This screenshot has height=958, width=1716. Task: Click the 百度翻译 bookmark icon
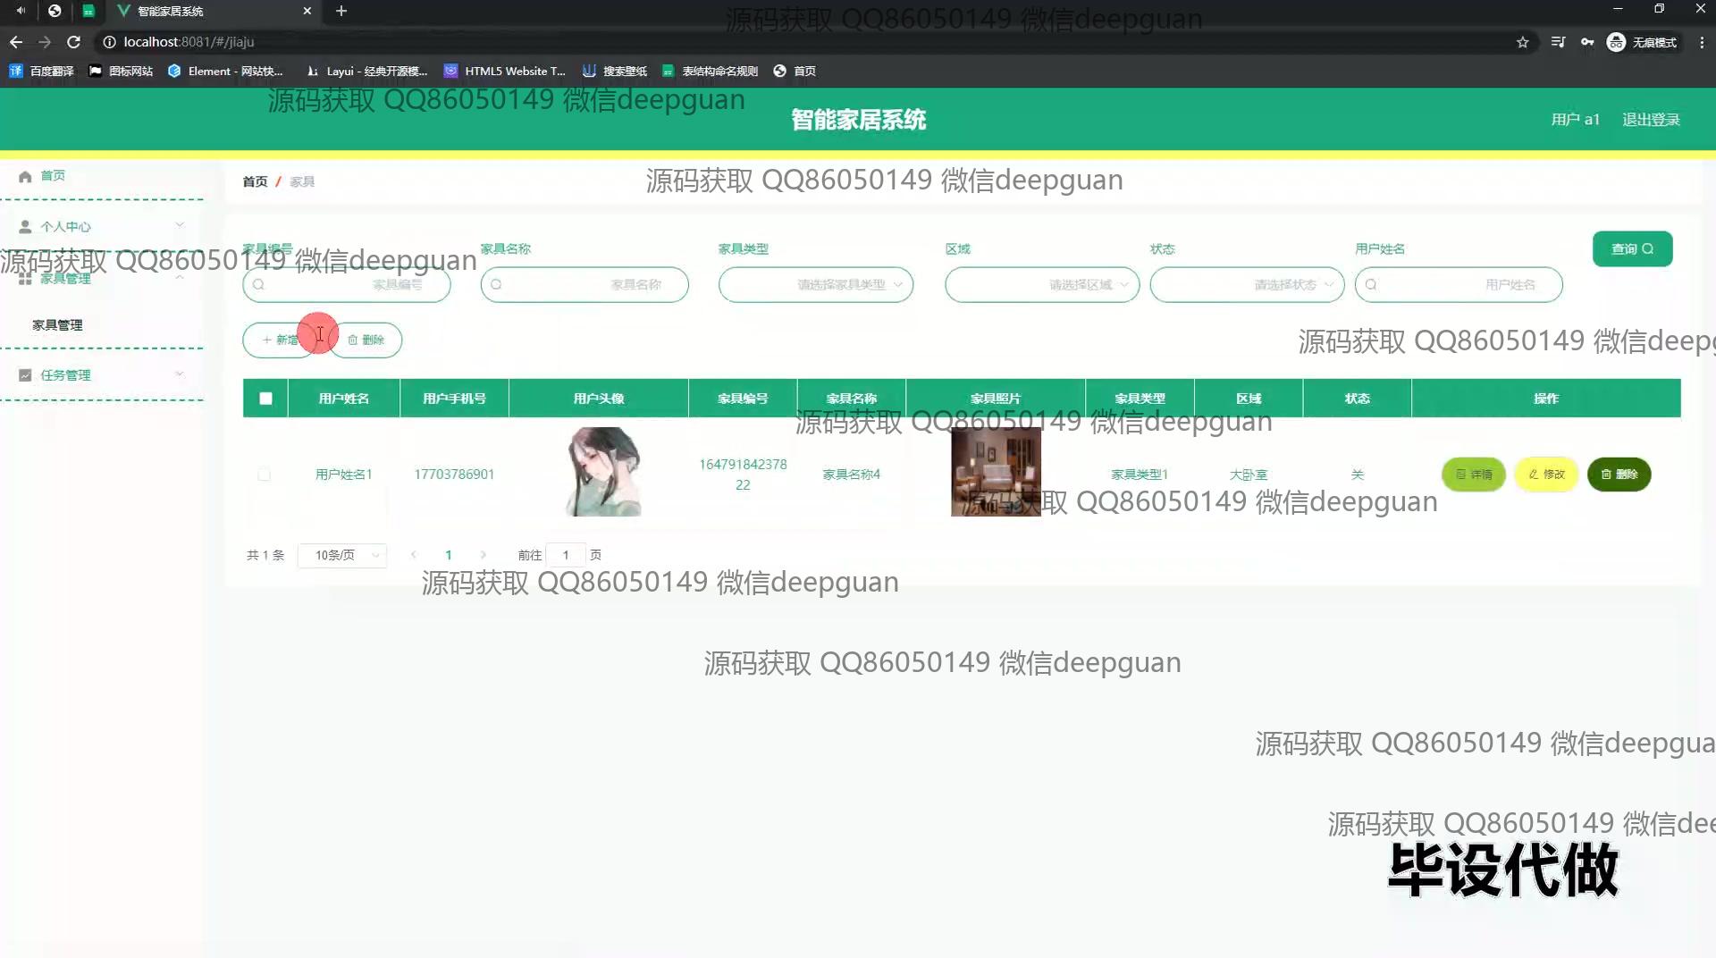[15, 71]
